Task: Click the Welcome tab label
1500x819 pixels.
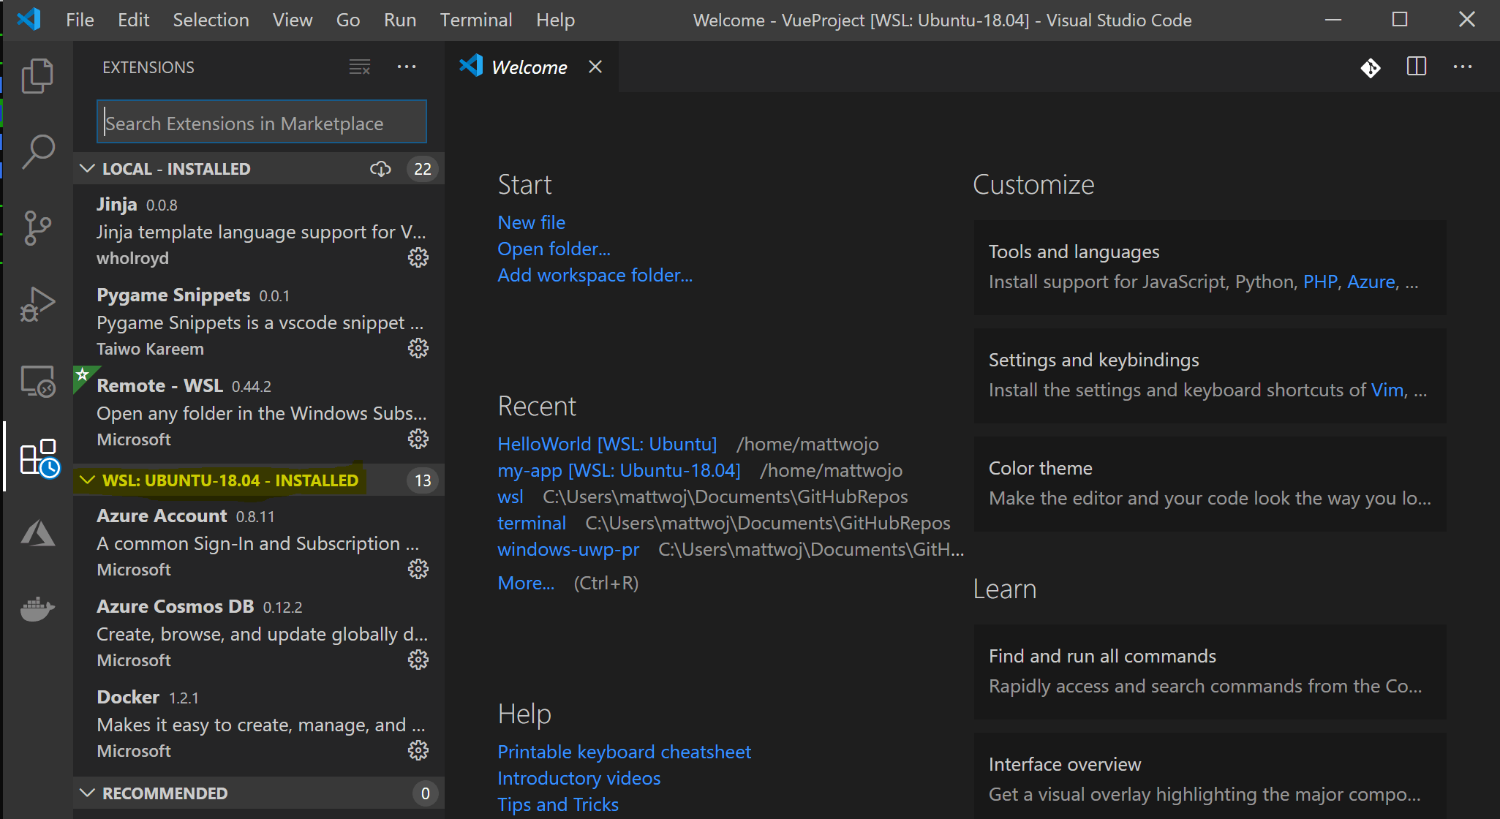Action: [x=532, y=66]
